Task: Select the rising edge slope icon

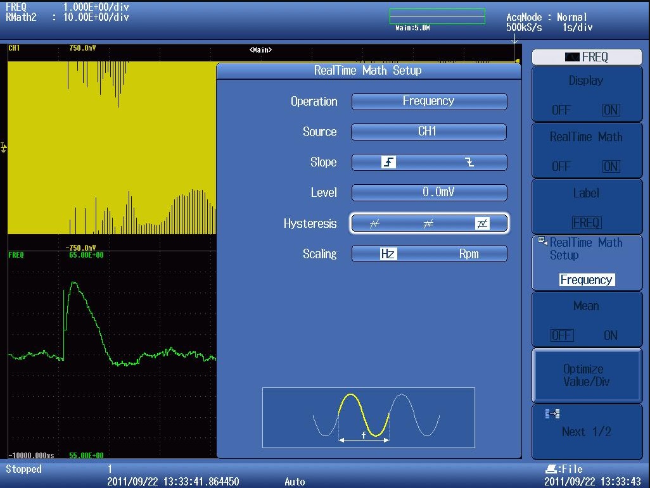Action: click(x=388, y=163)
